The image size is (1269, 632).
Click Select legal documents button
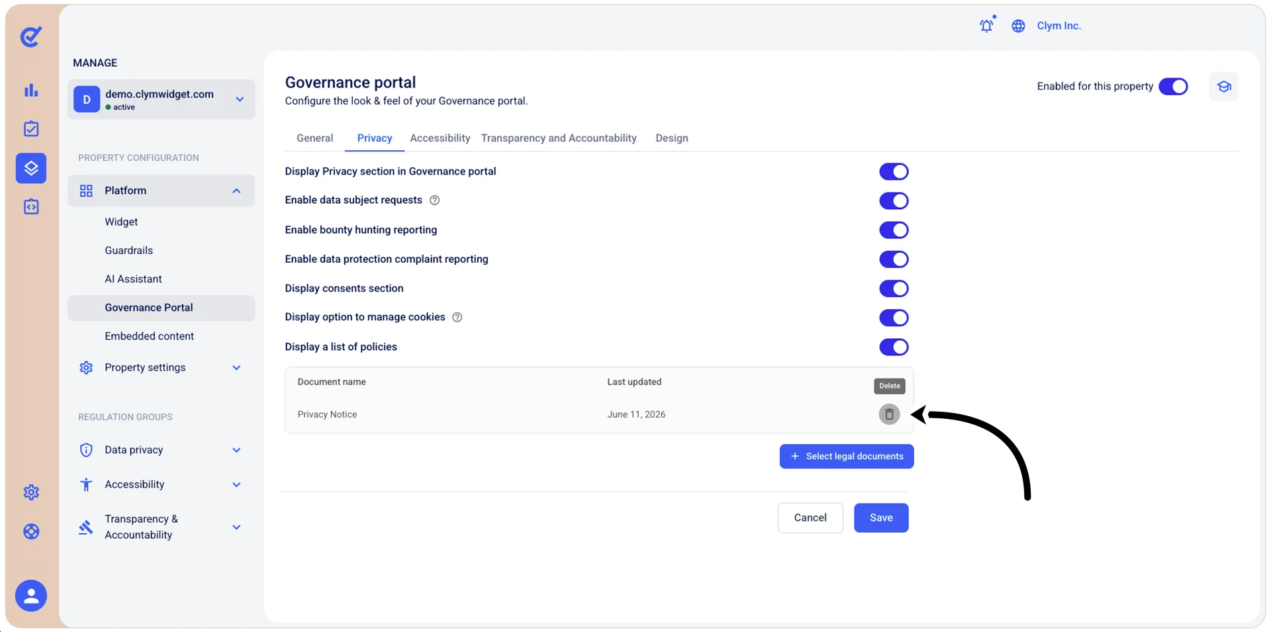tap(847, 457)
